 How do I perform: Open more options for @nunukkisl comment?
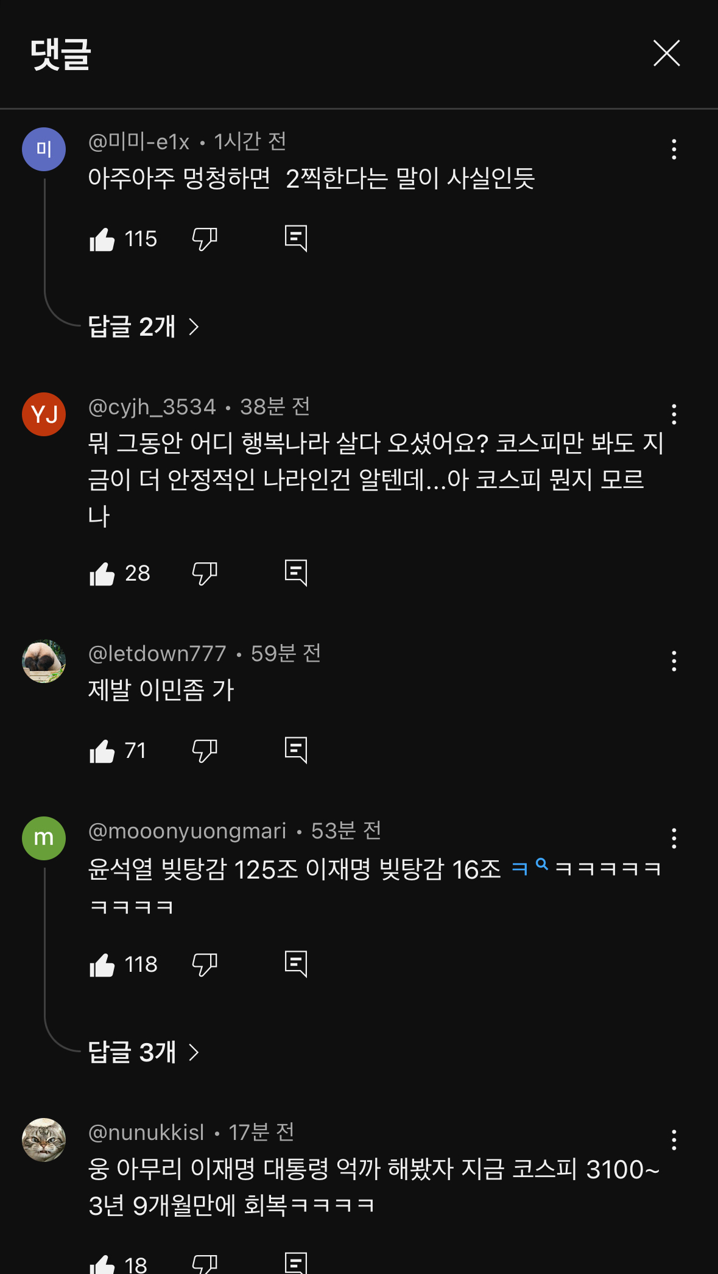coord(674,1140)
